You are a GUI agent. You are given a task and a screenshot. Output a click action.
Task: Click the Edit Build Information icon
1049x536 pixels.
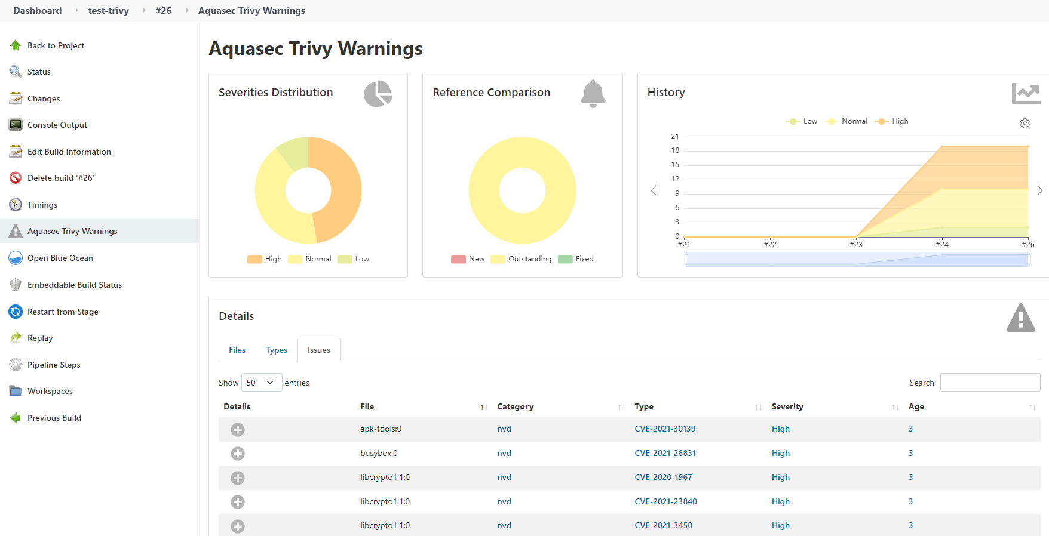tap(16, 152)
